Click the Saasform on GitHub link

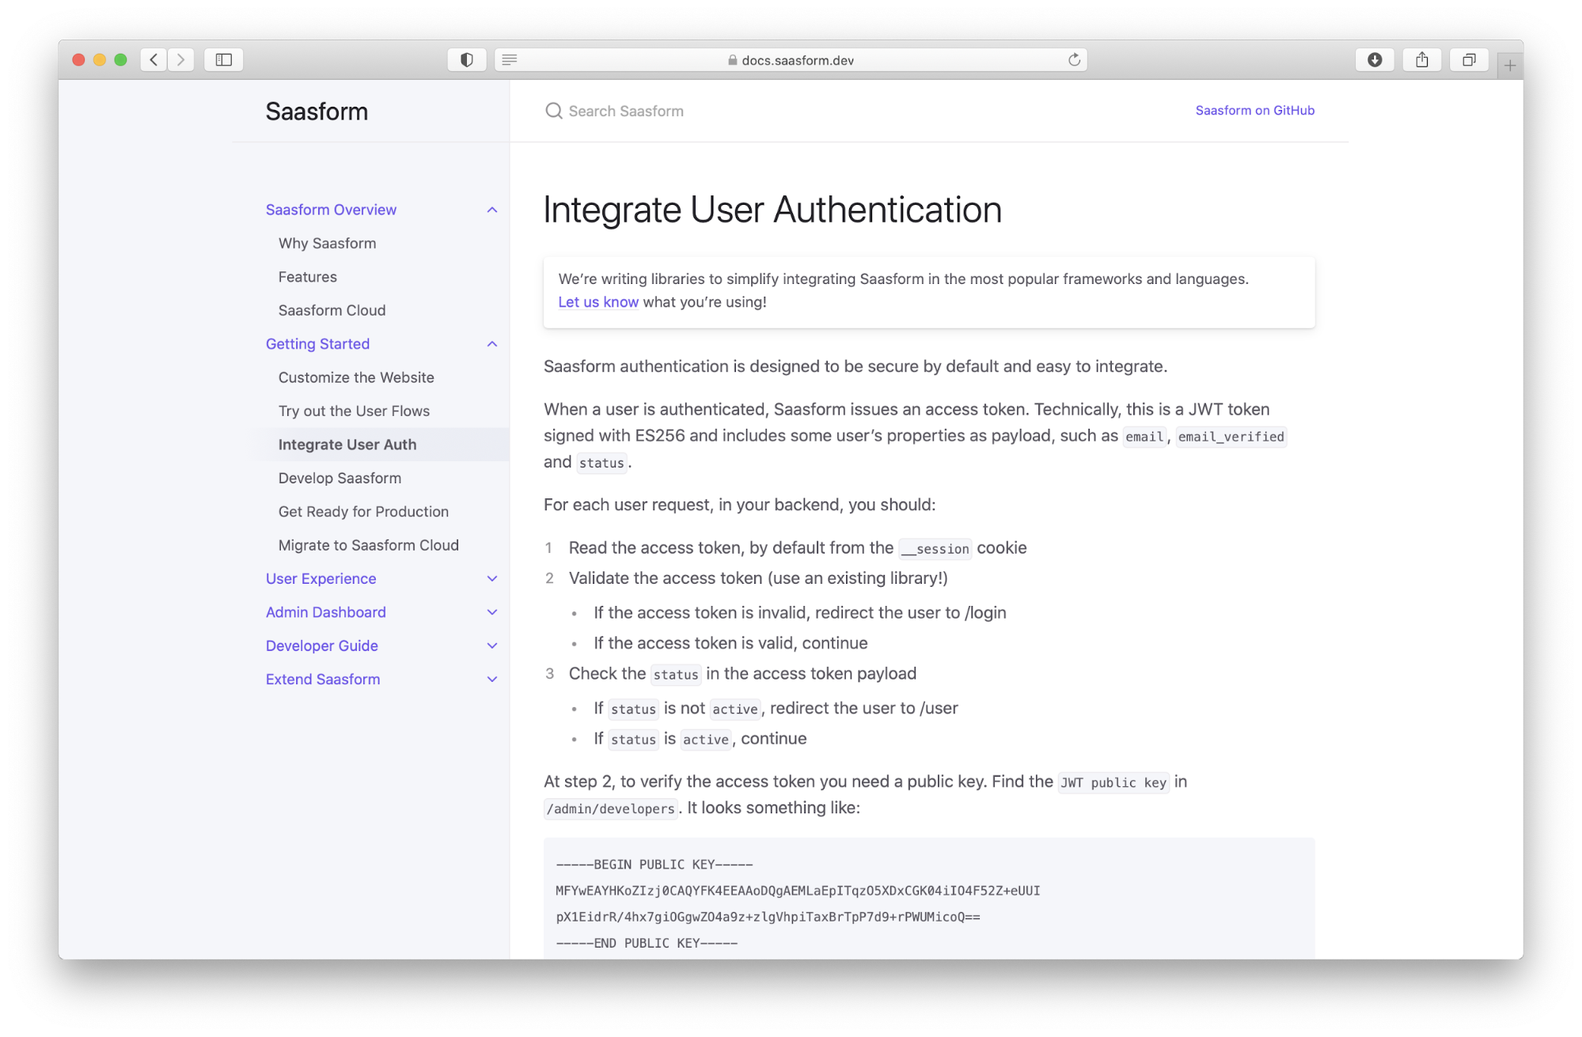1254,110
